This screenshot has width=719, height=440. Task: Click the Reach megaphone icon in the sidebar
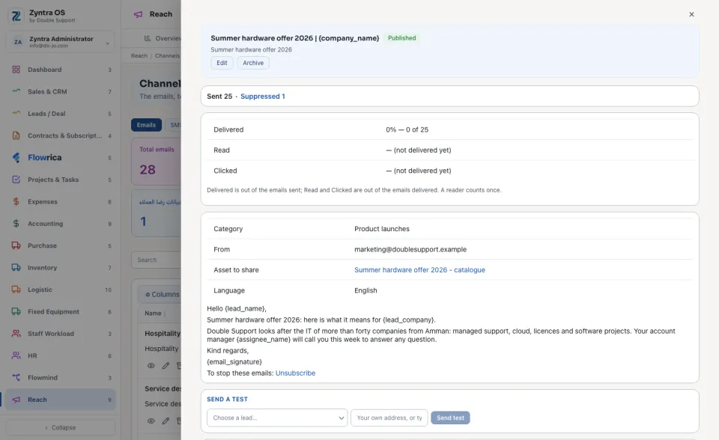[x=16, y=399]
